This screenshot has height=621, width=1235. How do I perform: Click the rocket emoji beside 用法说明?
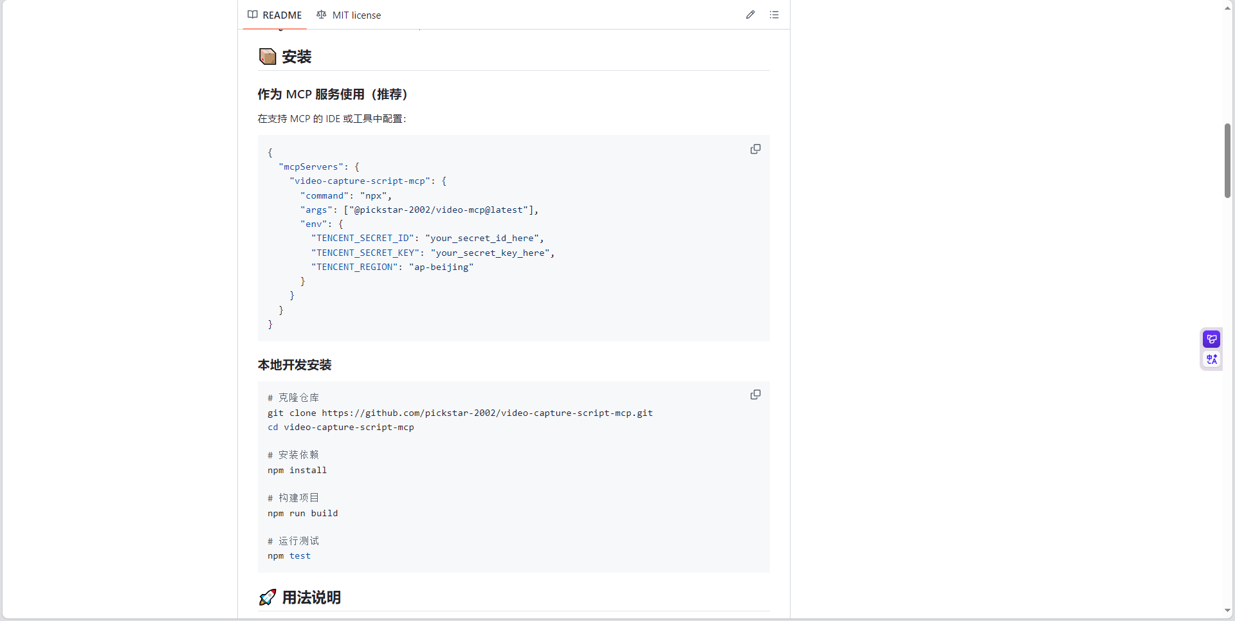point(268,597)
